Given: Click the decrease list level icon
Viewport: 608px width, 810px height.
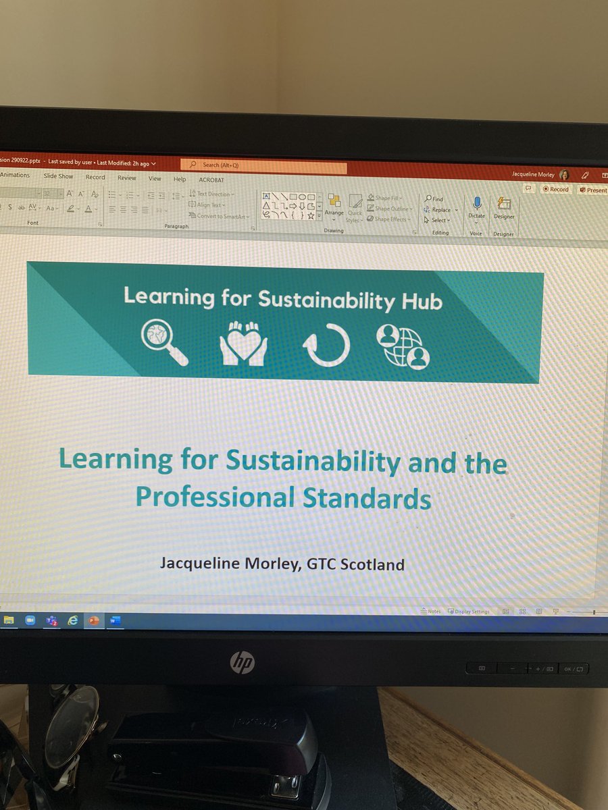Looking at the screenshot, I should (x=151, y=194).
